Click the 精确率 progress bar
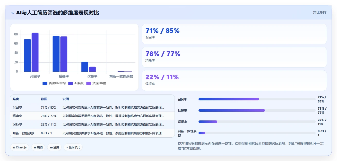Viewport: 337px width, 161px height. [x=257, y=110]
